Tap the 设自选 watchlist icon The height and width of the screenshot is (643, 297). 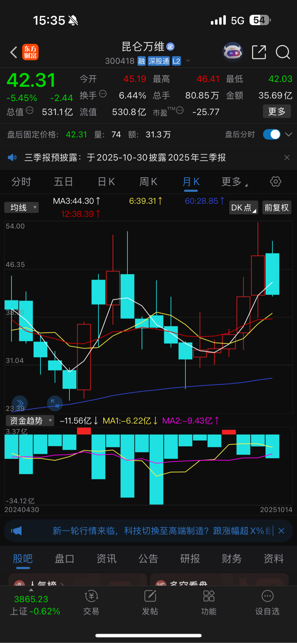tap(267, 602)
